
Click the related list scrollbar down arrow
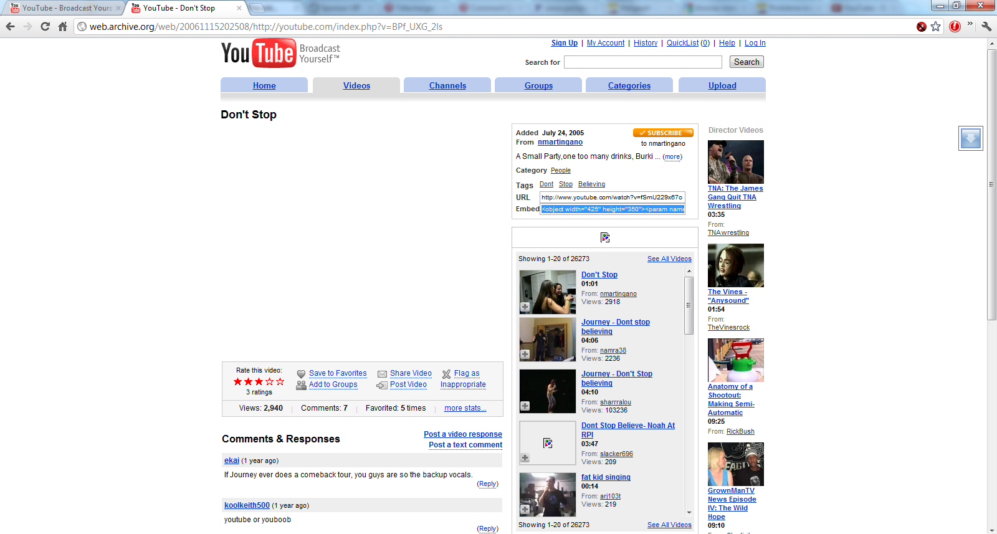[689, 512]
